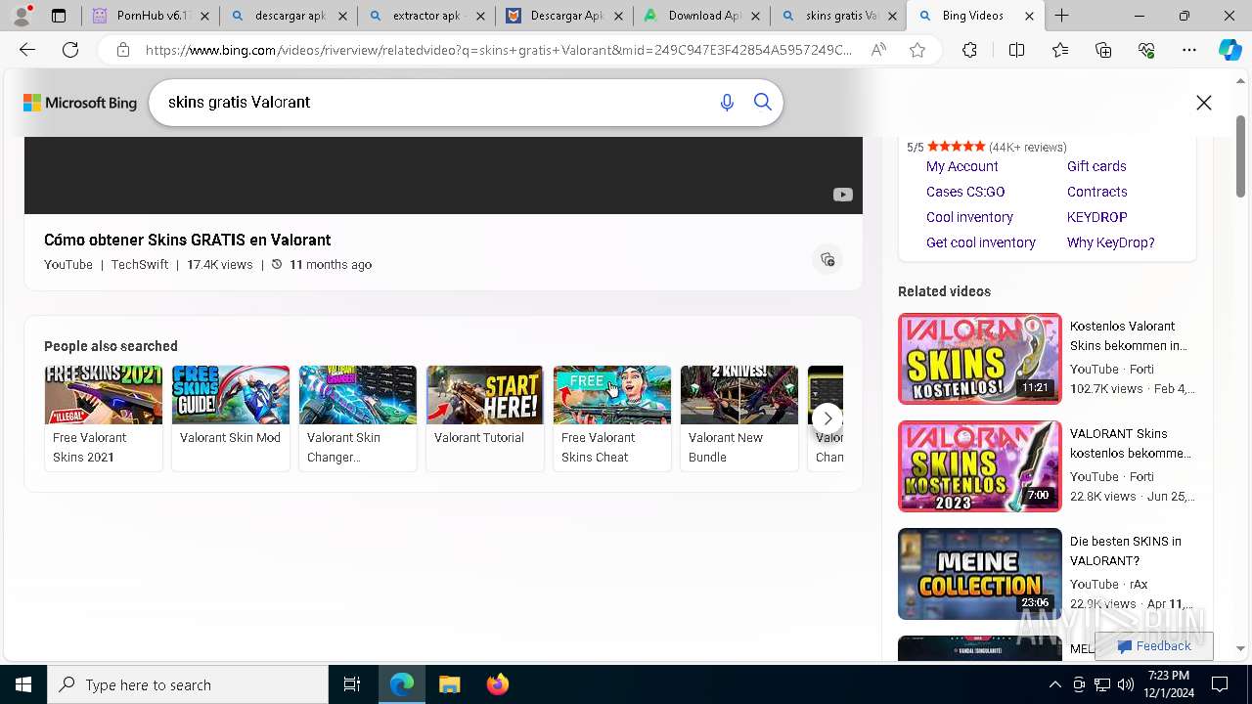Open the Why KeyDrop? link
The image size is (1252, 704).
pos(1110,242)
